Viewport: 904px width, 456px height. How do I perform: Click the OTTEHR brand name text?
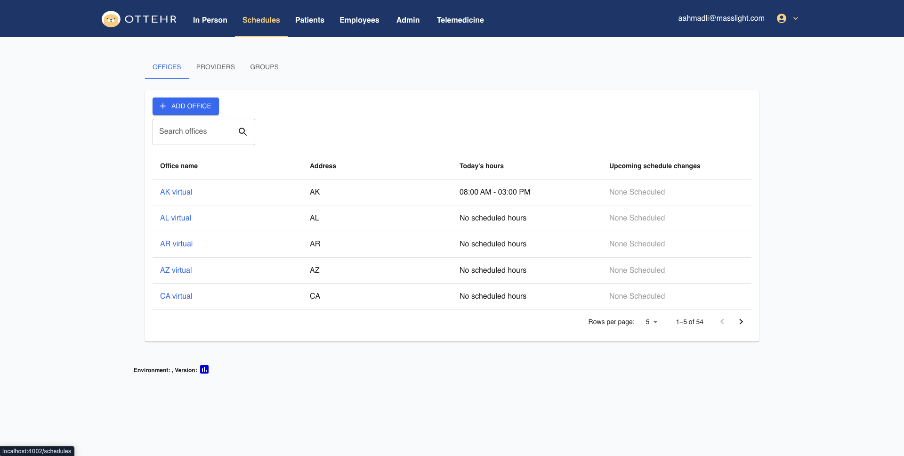151,19
